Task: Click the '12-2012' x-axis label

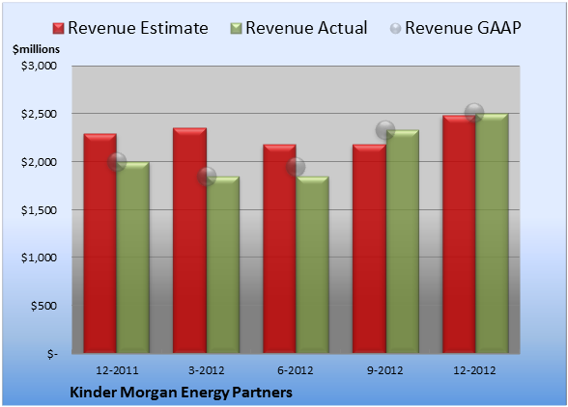Action: [474, 370]
